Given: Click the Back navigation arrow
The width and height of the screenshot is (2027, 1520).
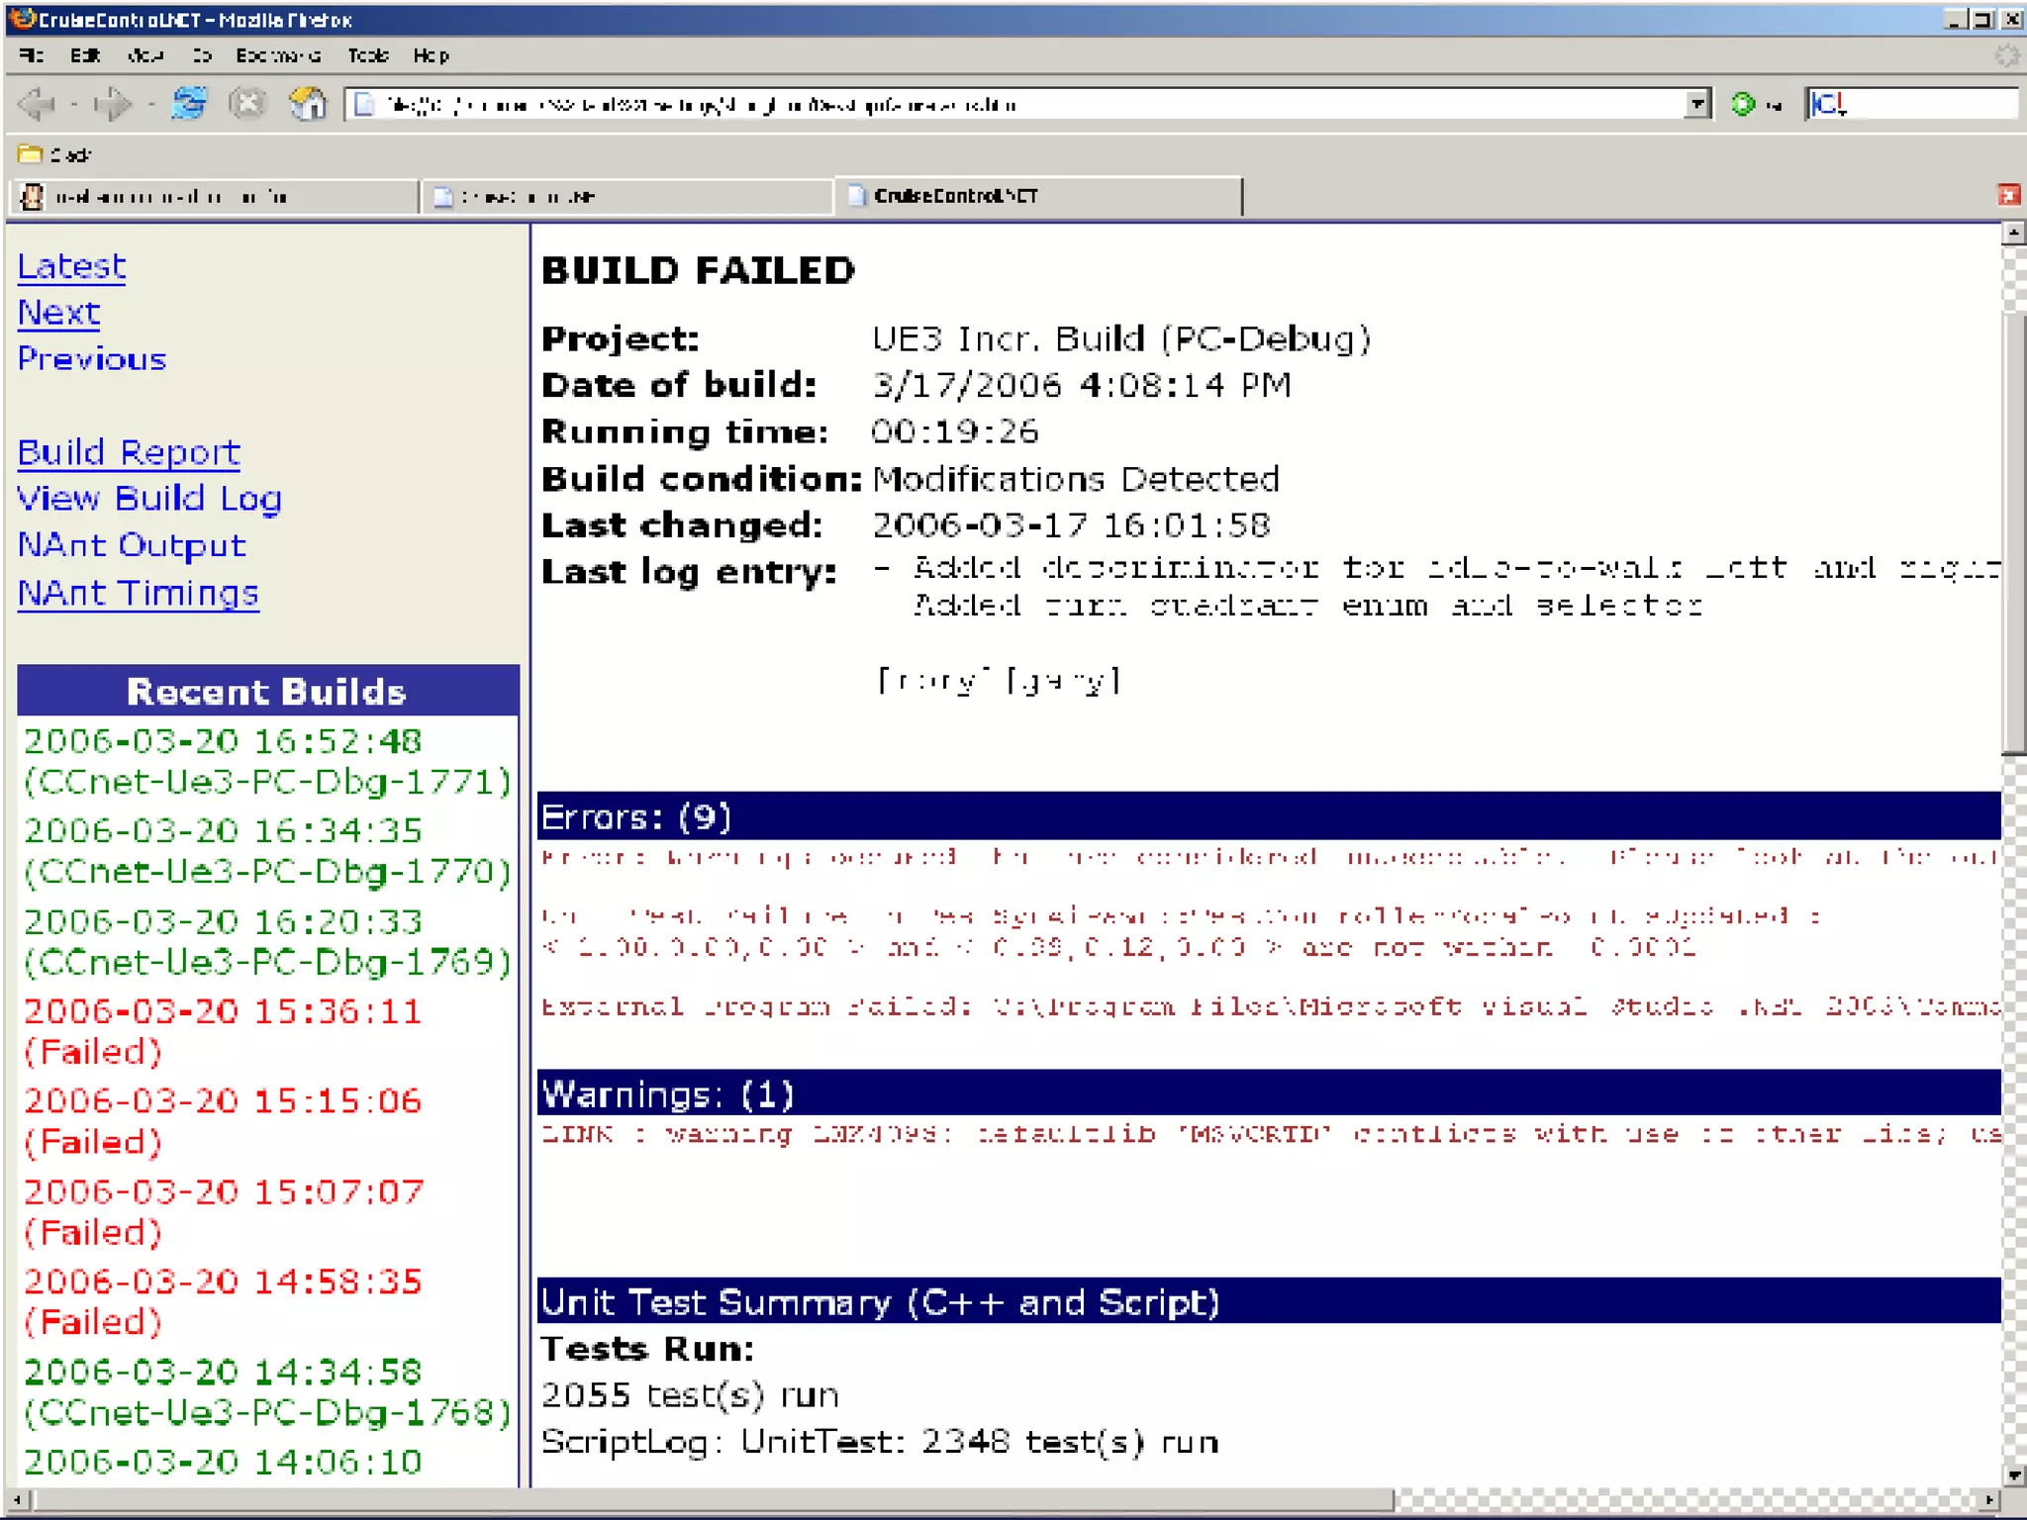Looking at the screenshot, I should point(38,104).
